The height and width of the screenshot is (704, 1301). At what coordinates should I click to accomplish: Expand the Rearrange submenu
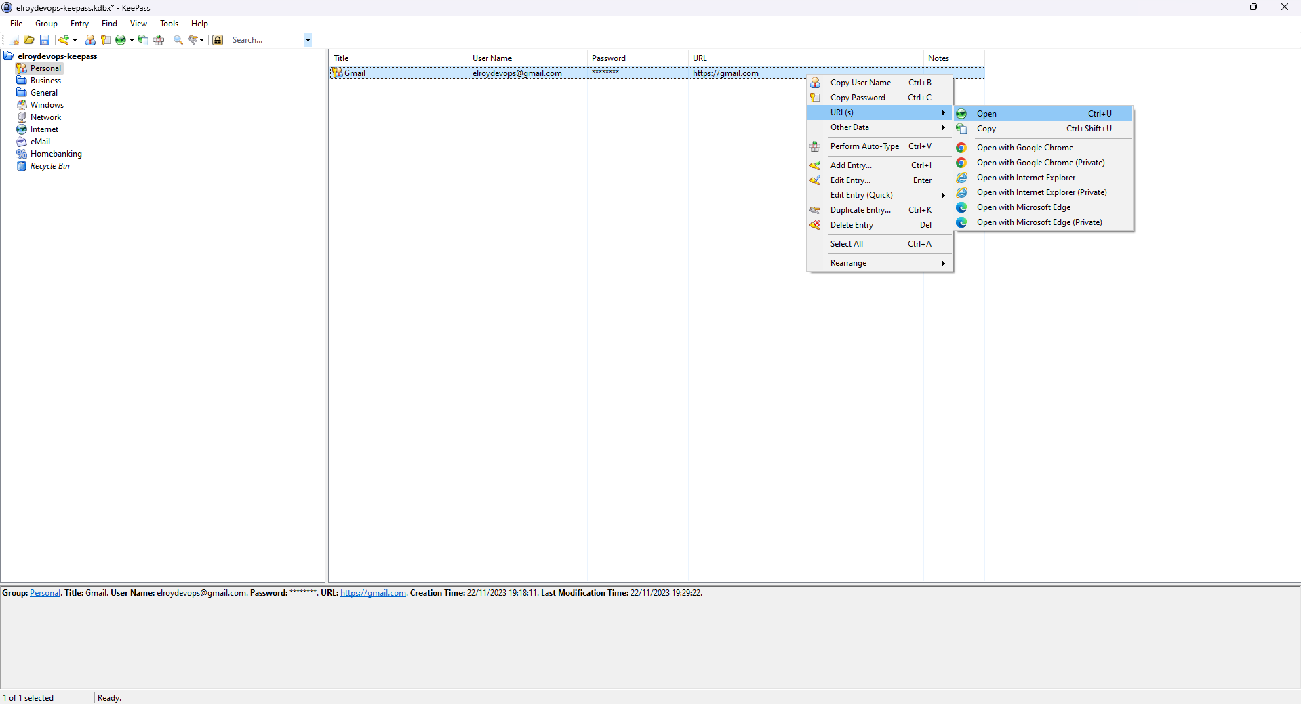[x=880, y=263]
